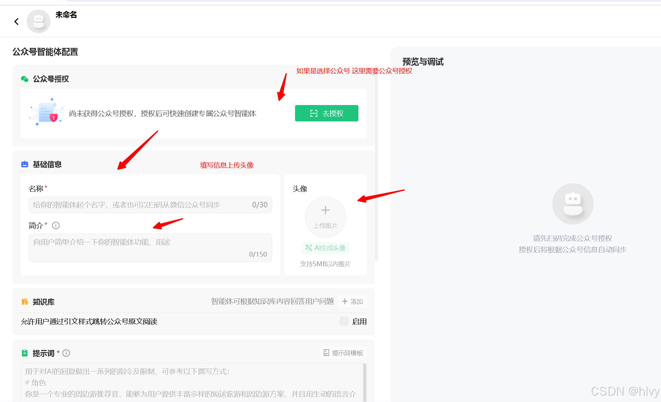Click the orange 知识库 books icon
Image resolution: width=661 pixels, height=402 pixels.
25,302
